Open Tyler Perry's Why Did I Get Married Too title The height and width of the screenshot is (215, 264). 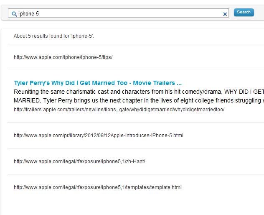98,83
